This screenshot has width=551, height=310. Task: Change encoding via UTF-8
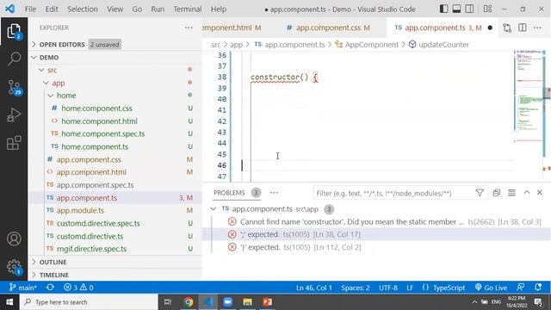coord(388,288)
